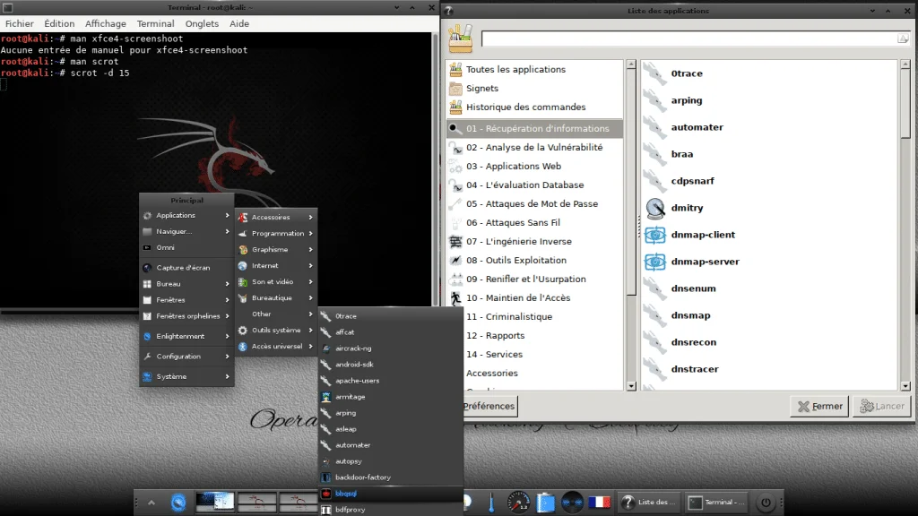
Task: Launch armitage from the Other submenu
Action: (391, 397)
